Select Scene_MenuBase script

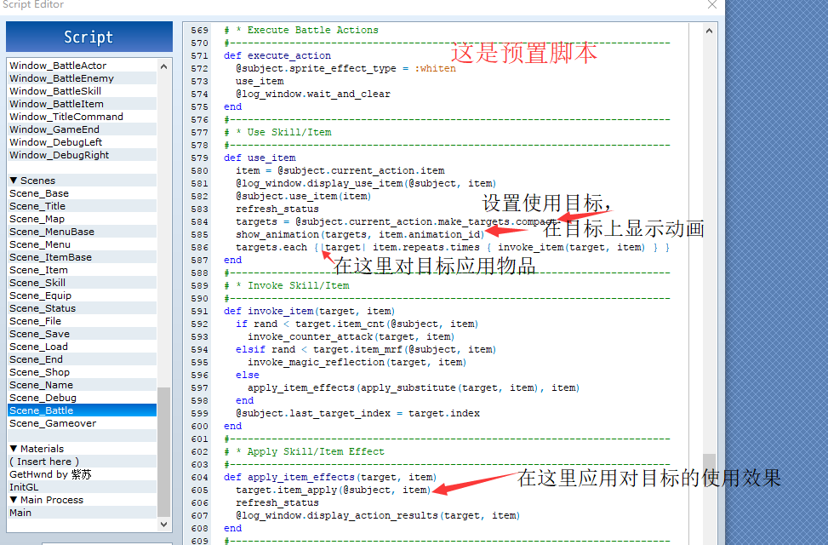(83, 232)
